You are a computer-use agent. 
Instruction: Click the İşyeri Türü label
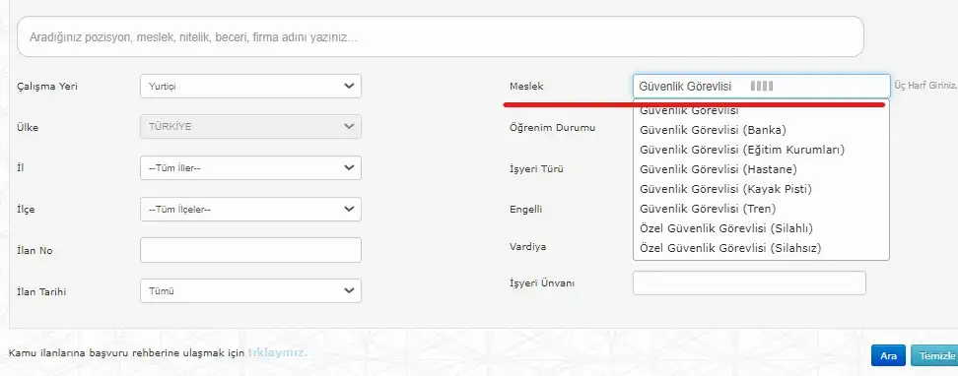pyautogui.click(x=536, y=169)
